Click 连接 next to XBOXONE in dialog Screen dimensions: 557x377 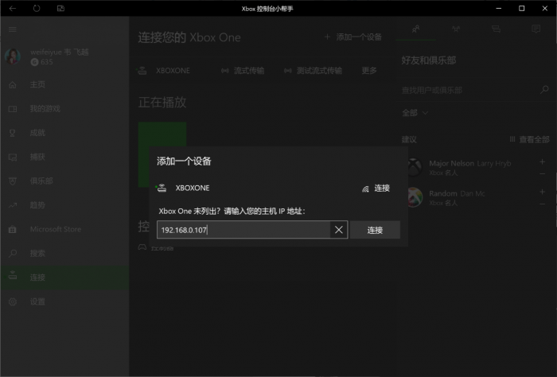coord(376,188)
